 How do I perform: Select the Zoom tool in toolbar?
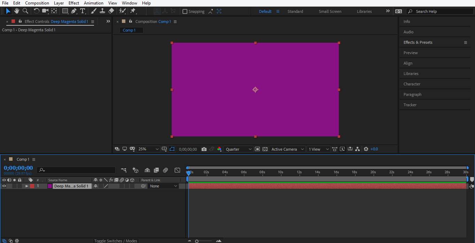point(25,11)
